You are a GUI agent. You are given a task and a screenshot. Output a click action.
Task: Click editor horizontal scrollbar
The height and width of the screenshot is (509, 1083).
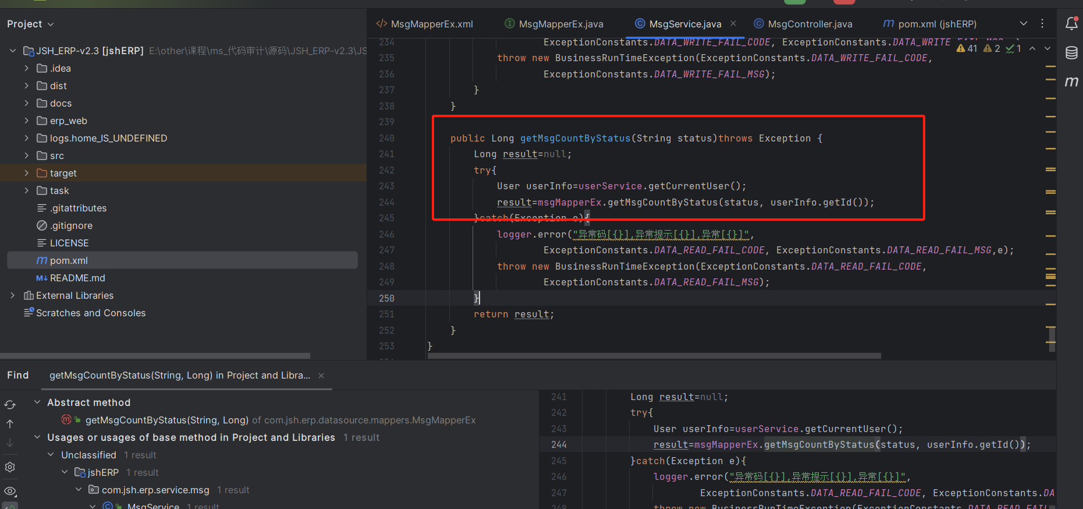tap(654, 355)
